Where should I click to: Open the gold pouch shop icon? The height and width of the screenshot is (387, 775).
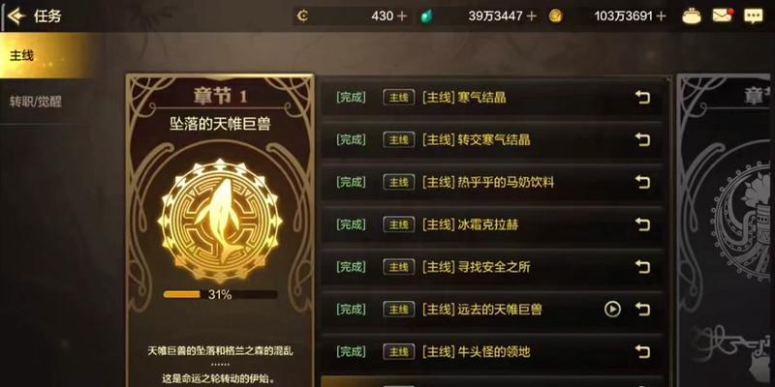tap(692, 16)
